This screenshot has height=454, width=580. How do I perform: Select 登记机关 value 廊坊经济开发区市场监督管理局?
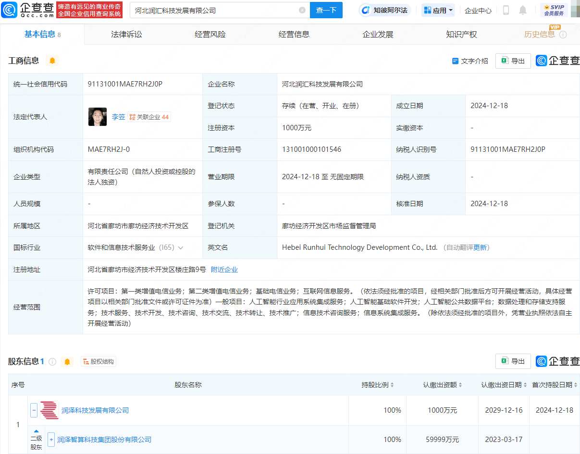click(329, 226)
